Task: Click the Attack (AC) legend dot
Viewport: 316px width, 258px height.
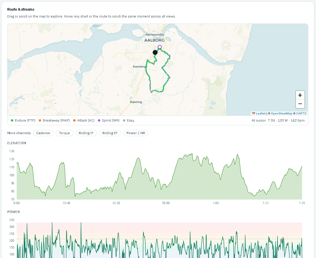Action: pyautogui.click(x=74, y=120)
